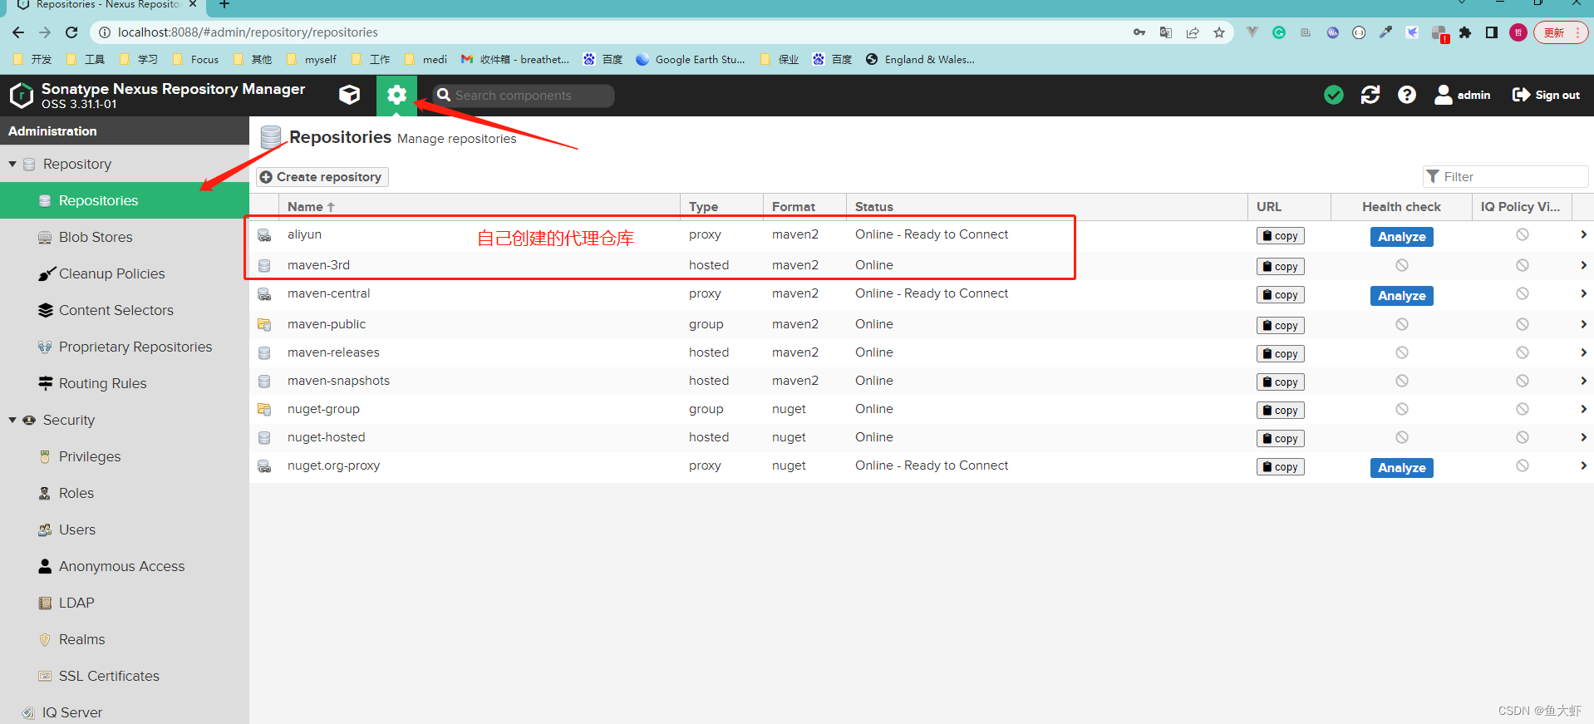Click the Format column header
This screenshot has height=724, width=1594.
click(804, 206)
